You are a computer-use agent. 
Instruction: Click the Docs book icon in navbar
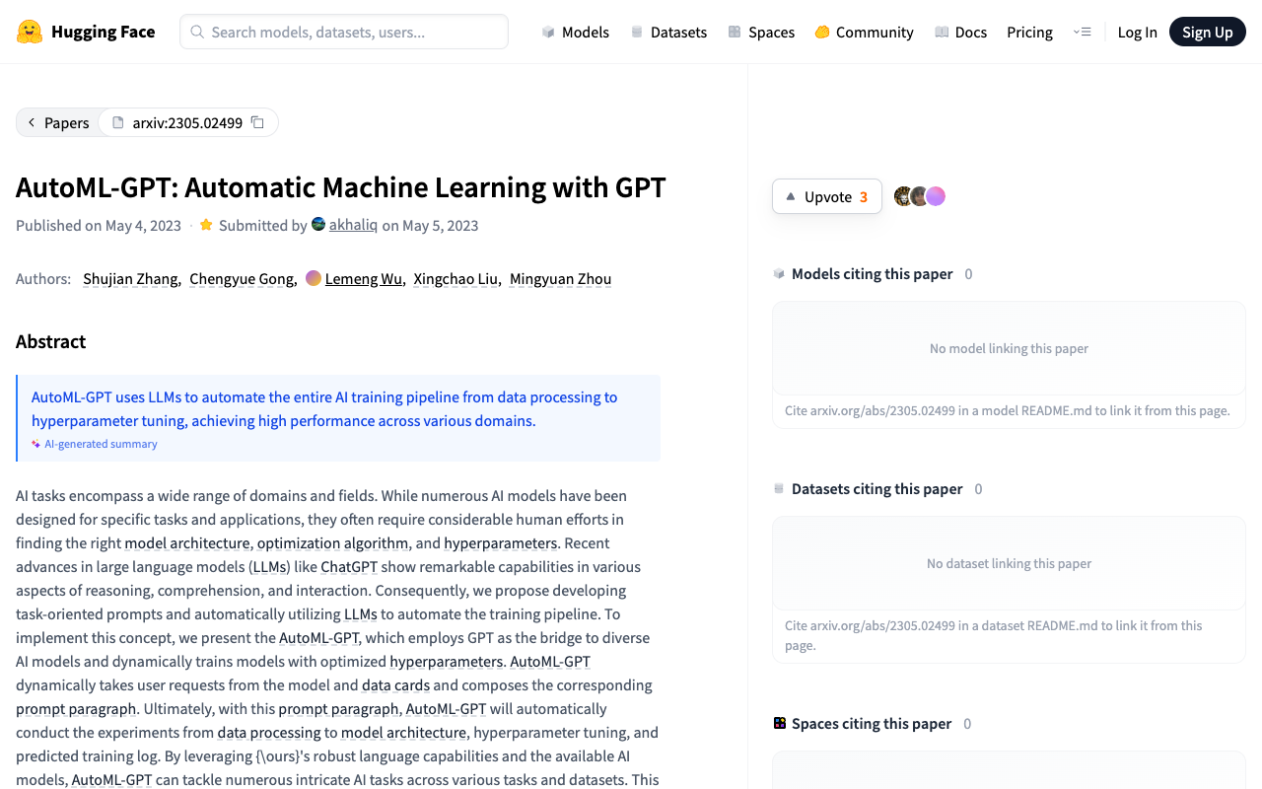942,32
